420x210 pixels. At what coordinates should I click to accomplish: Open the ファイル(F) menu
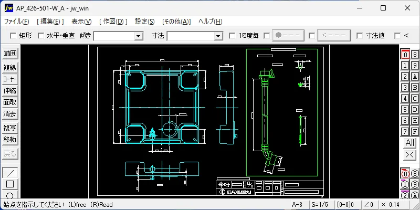pos(17,22)
